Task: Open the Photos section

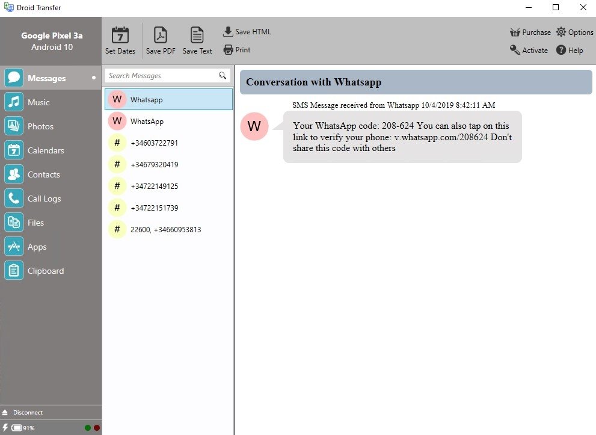Action: [51, 126]
